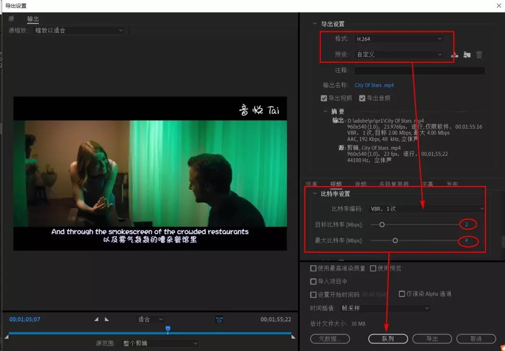Click the current timecode 00;01;05;07
Screen dimensions: 505x351
tap(25, 320)
